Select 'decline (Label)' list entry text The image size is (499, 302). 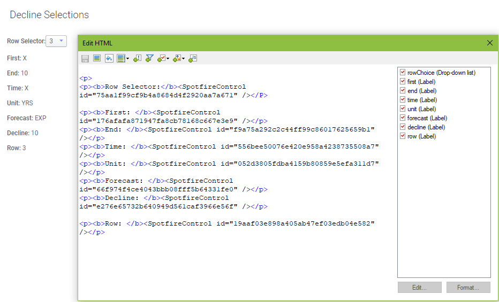[x=426, y=127]
